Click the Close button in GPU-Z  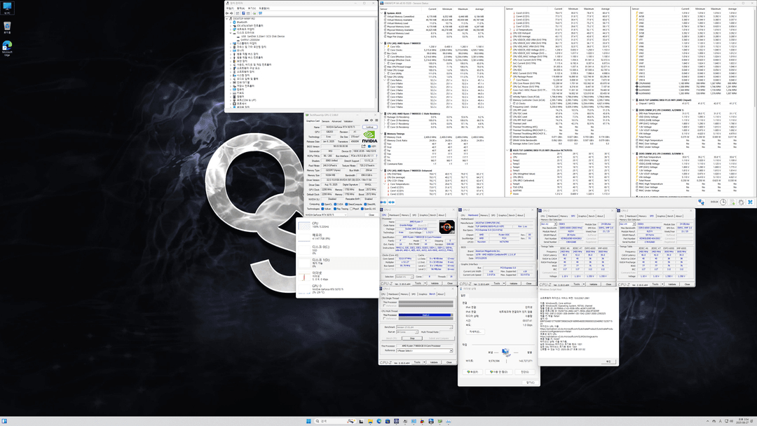tap(371, 214)
